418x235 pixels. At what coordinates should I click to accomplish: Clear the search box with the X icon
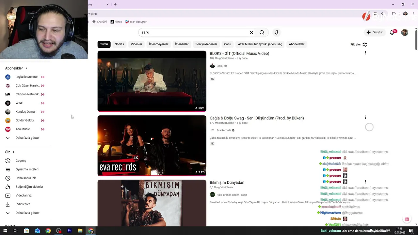coord(251,32)
